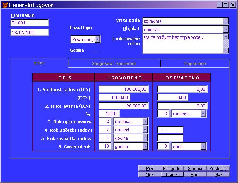Click the Ispravi edit button
The height and width of the screenshot is (183, 238).
[x=172, y=174]
